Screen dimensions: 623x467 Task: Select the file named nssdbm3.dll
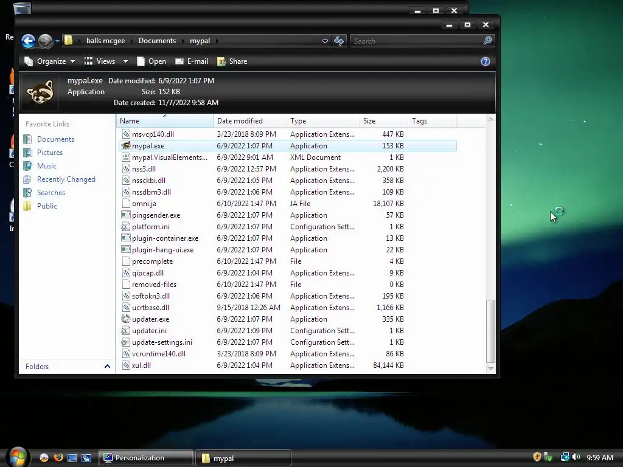click(x=151, y=192)
